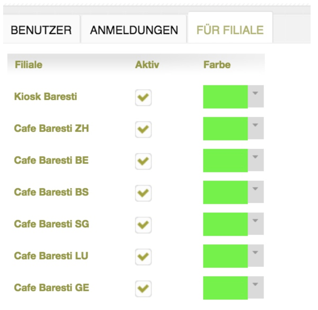318x310 pixels.
Task: Uncheck Aktiv for Kiosk Baresti
Action: coord(143,98)
